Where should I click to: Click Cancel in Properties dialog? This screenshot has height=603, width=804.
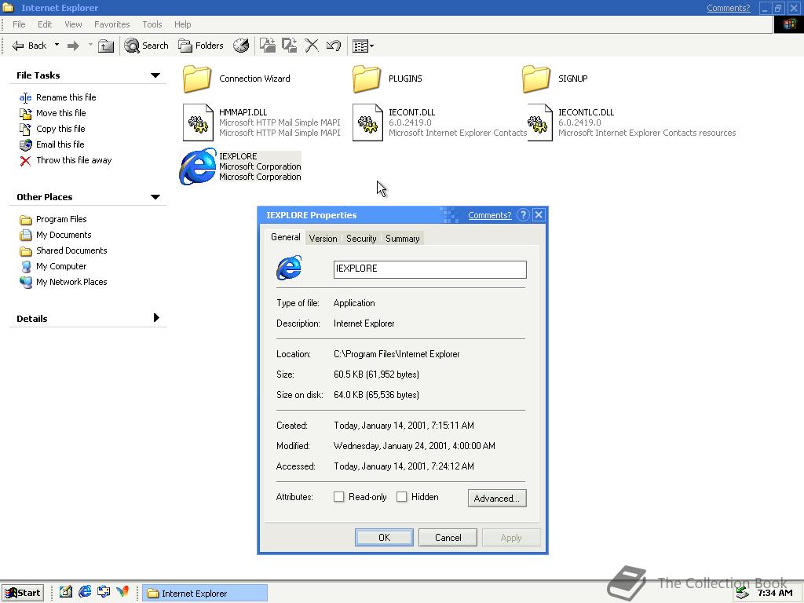click(448, 537)
